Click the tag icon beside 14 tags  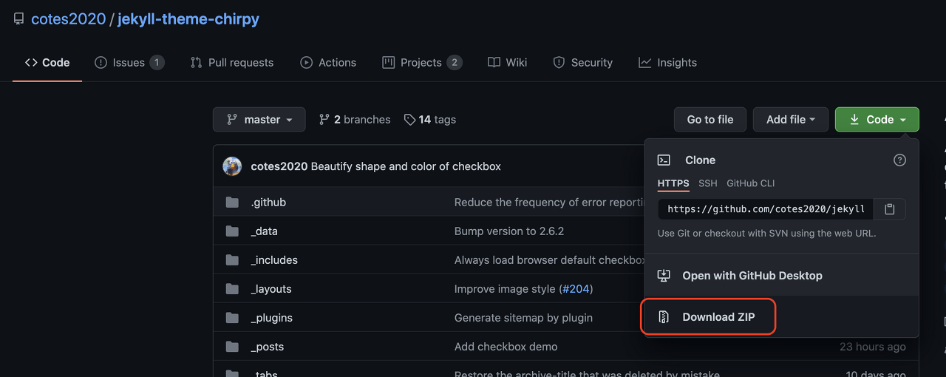410,120
